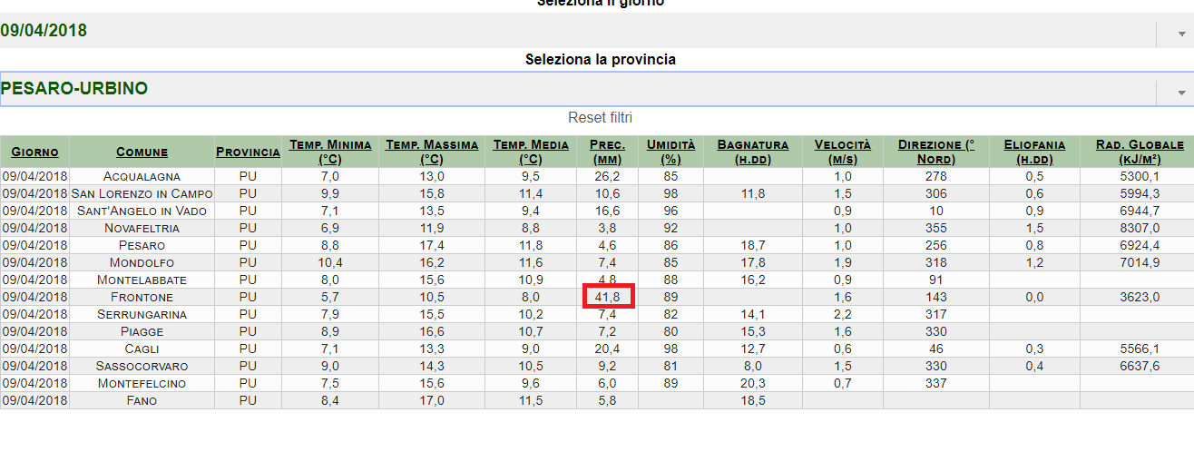Open the province dropdown arrow
The height and width of the screenshot is (452, 1194).
[1181, 93]
